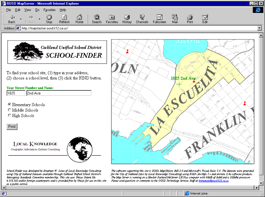
Task: Open the Mail toolbar button
Action: click(175, 19)
